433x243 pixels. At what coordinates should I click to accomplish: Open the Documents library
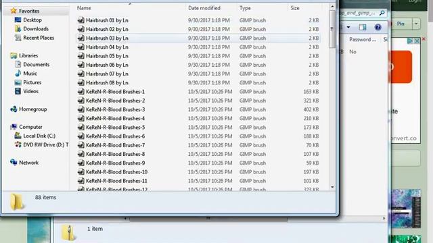click(x=36, y=65)
